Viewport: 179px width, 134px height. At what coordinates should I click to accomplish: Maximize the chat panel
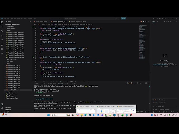174,22
